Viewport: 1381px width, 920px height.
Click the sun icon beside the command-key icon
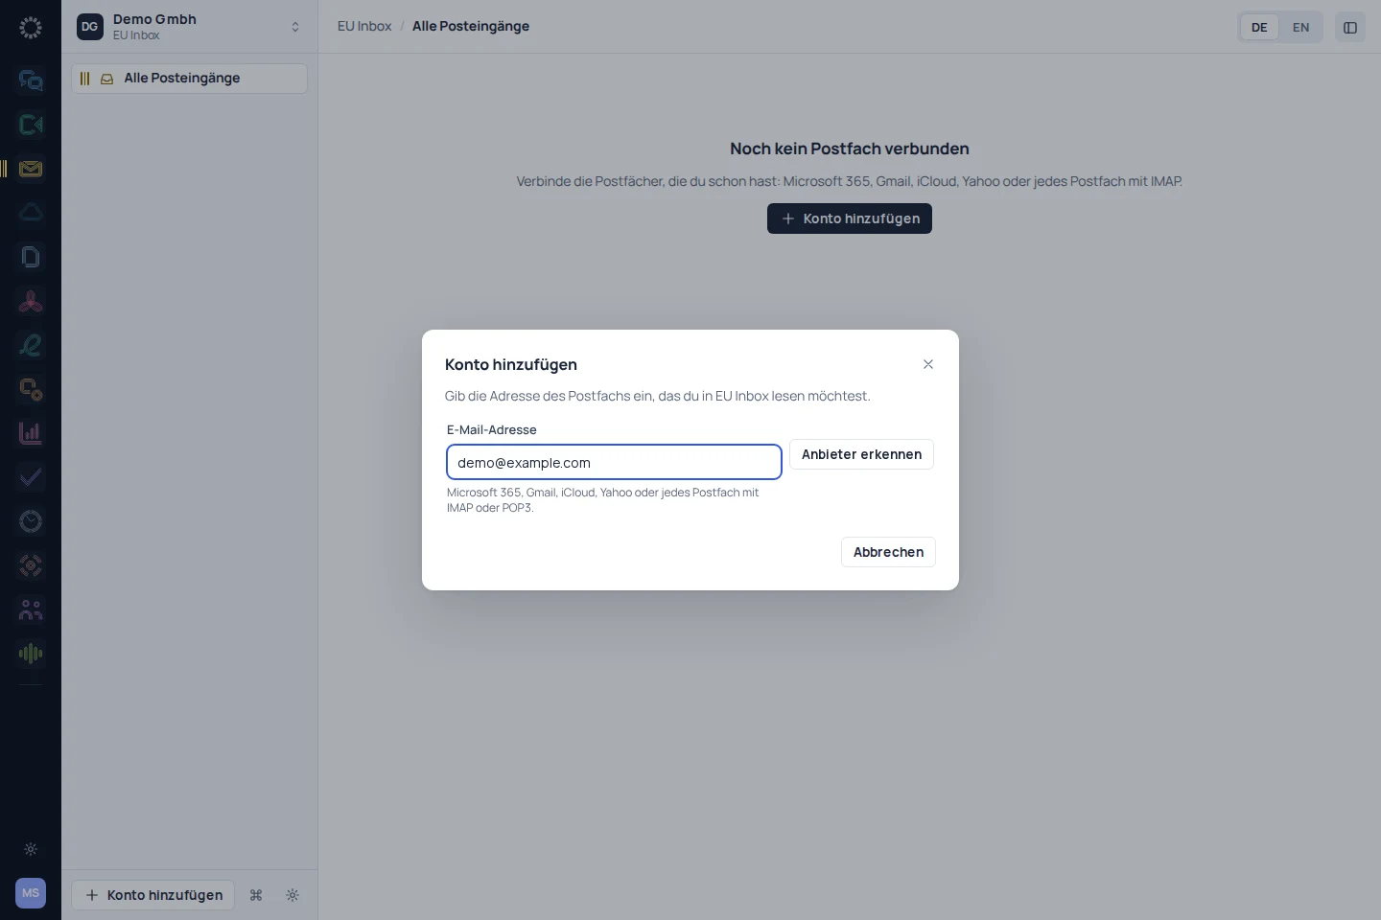pos(293,895)
